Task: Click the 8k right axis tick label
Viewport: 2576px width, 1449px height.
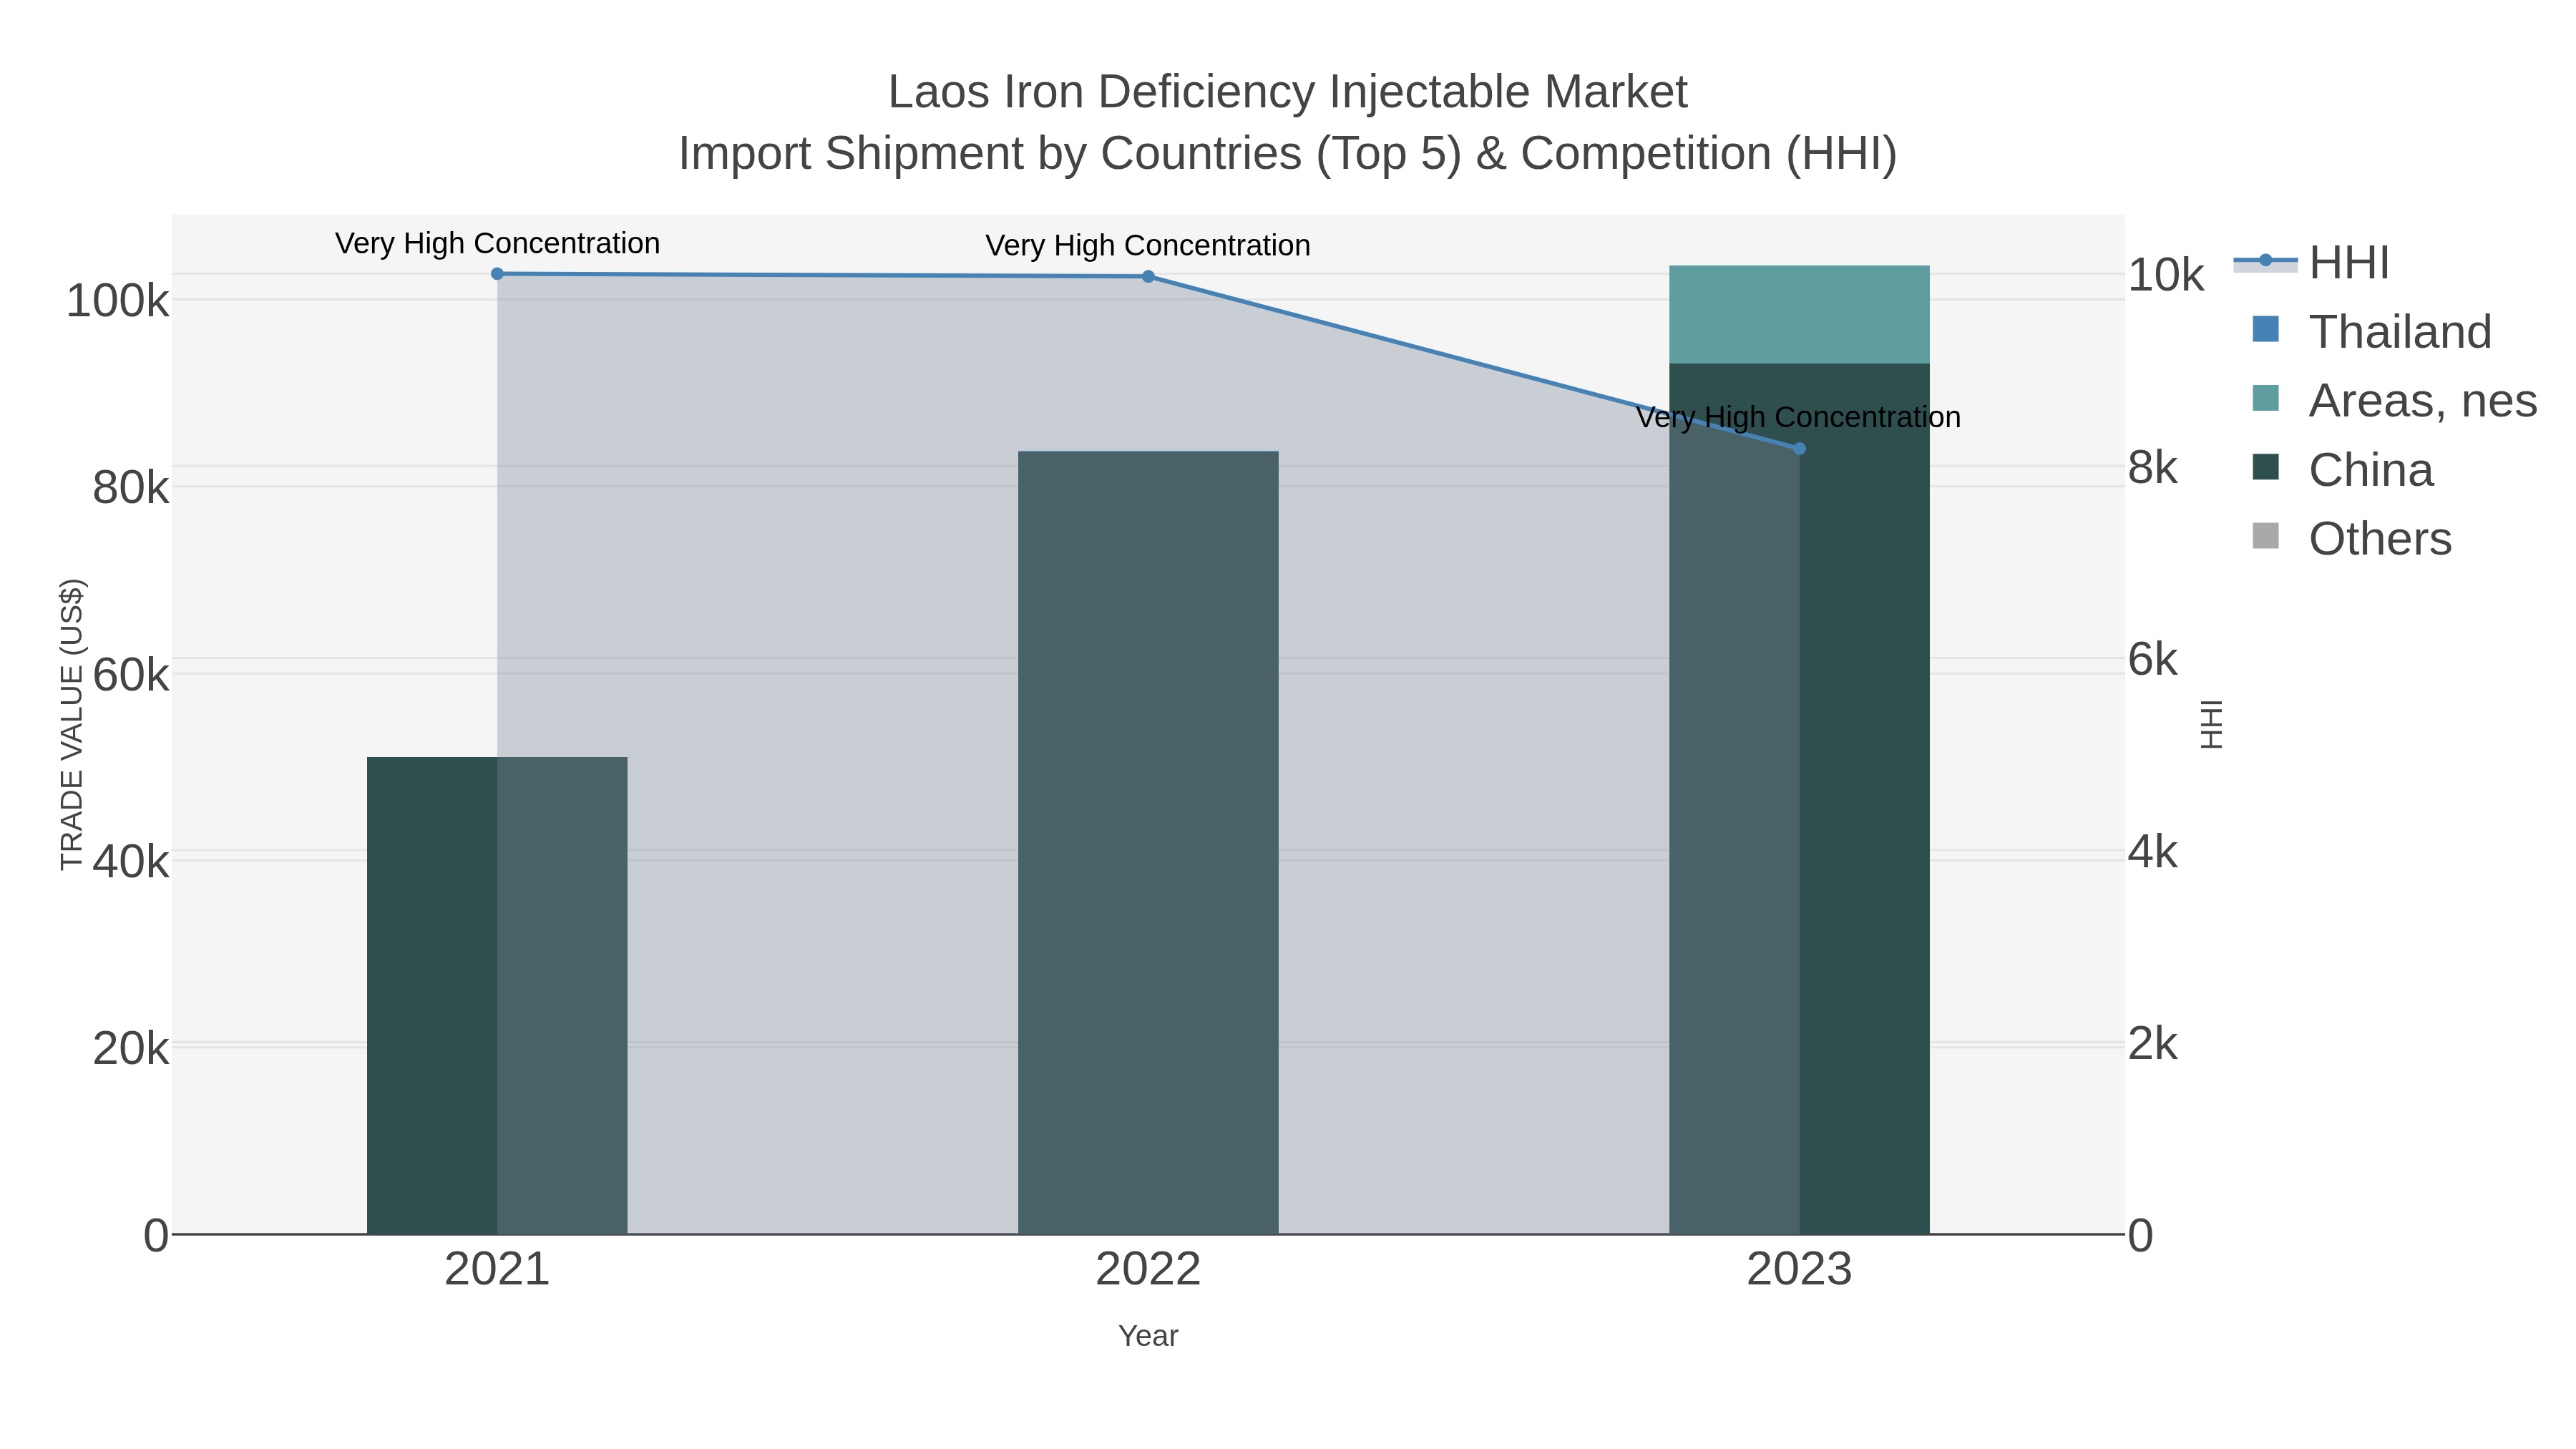Action: click(x=2153, y=467)
